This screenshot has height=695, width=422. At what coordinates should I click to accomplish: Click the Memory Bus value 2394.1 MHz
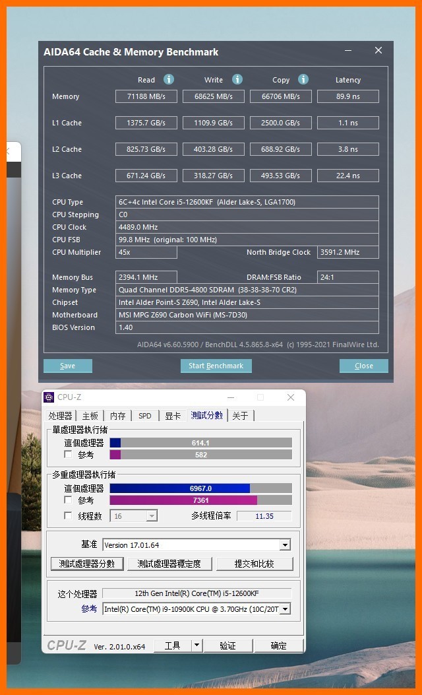[146, 277]
